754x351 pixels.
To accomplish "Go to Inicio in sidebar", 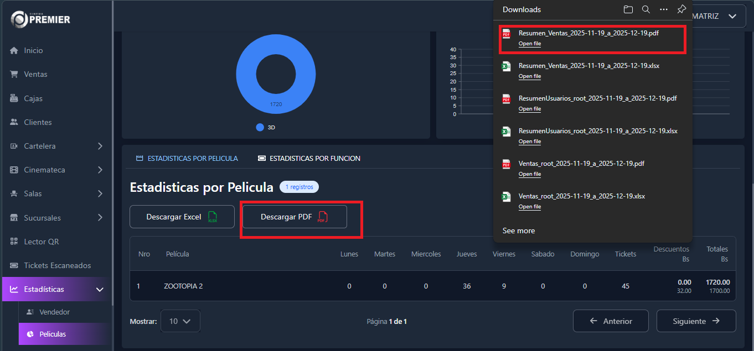I will click(33, 50).
